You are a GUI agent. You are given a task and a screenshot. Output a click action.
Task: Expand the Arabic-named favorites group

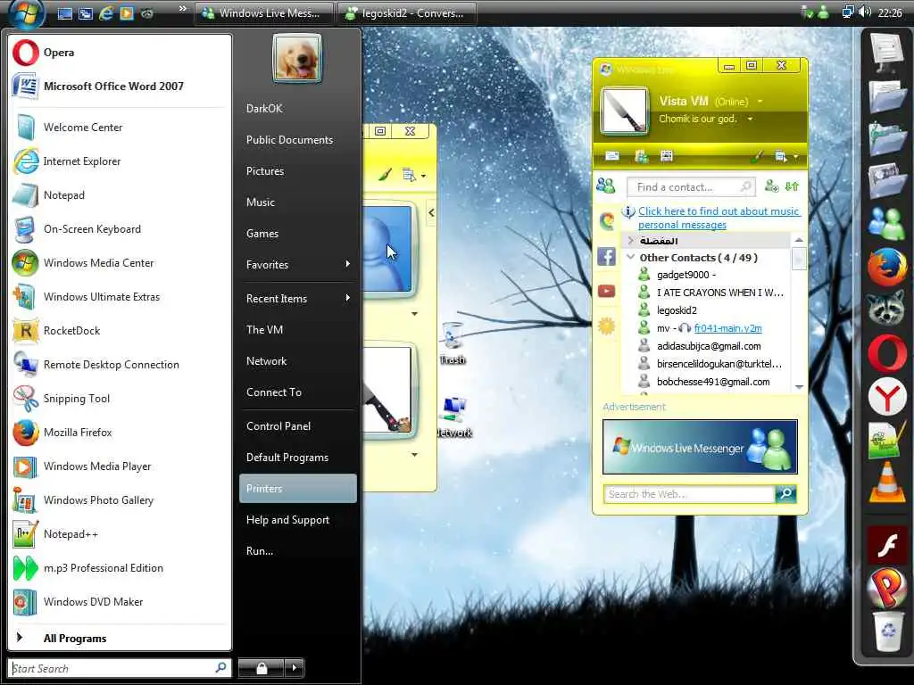point(631,241)
